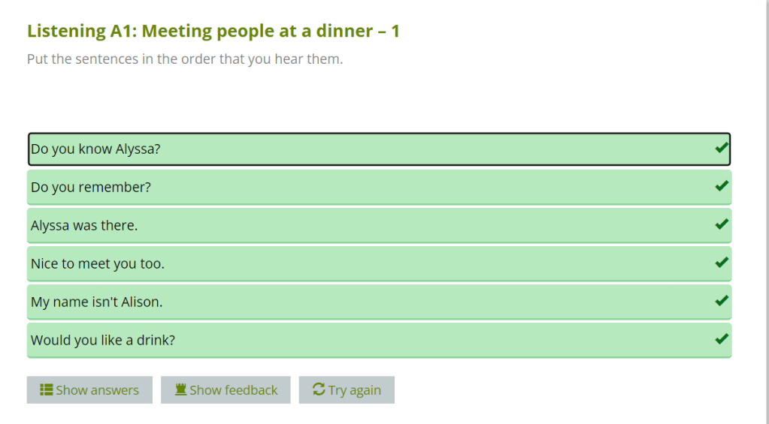Click the "Put the sentences in the order" instruction
The height and width of the screenshot is (424, 769).
pyautogui.click(x=185, y=59)
